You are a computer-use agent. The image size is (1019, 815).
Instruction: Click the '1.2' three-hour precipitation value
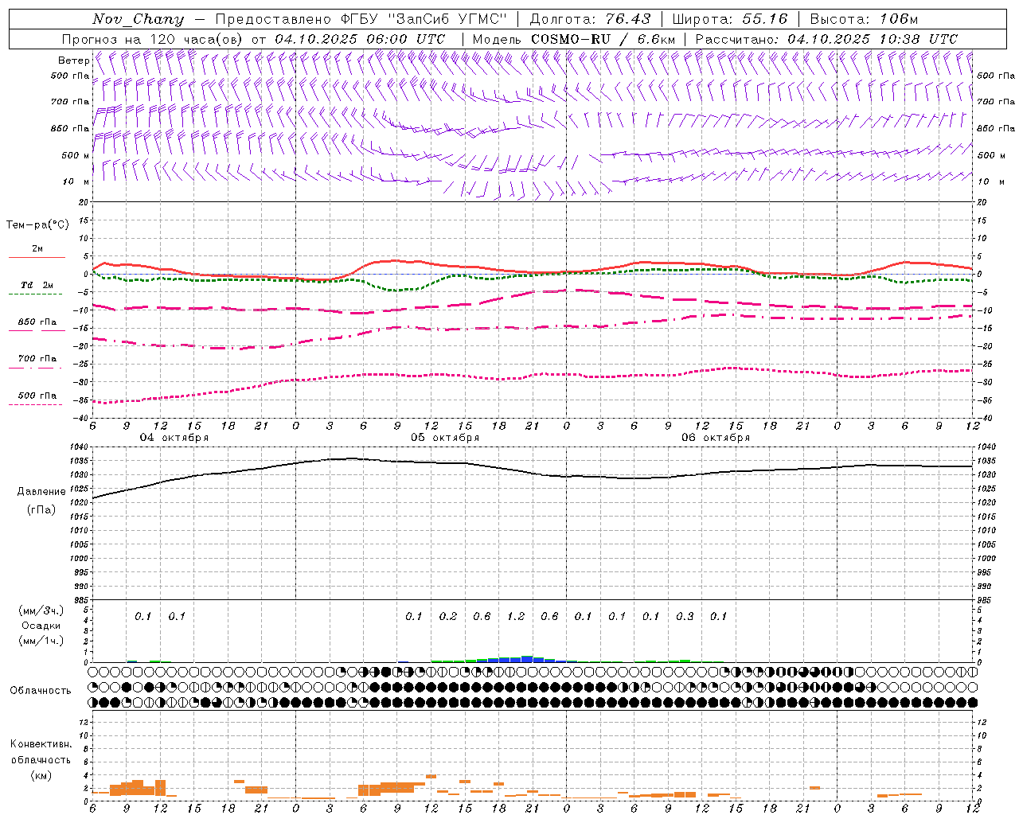[516, 616]
